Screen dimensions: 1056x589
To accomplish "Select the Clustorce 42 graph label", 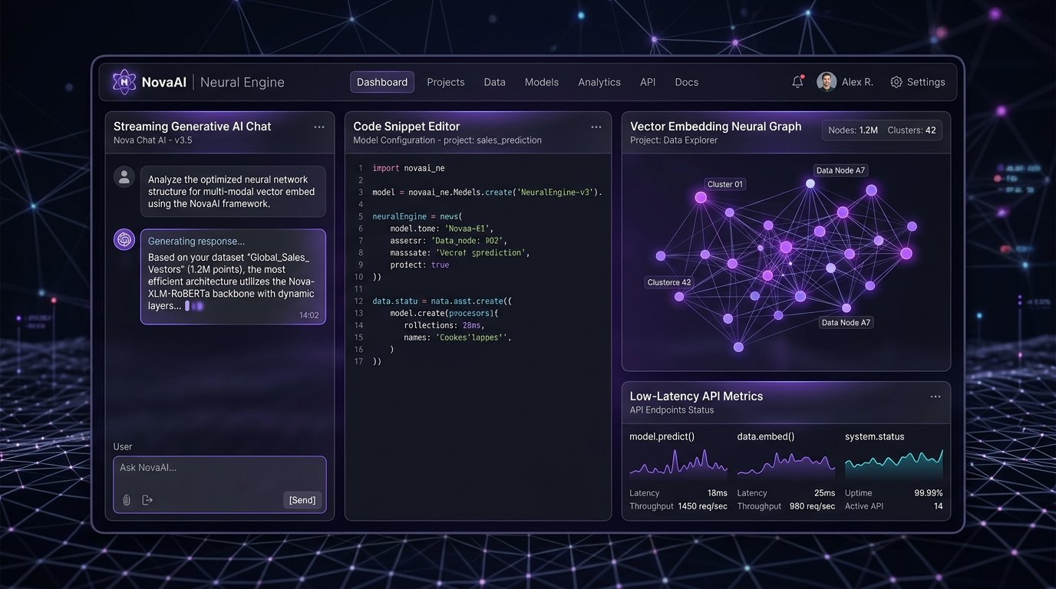I will pos(669,282).
